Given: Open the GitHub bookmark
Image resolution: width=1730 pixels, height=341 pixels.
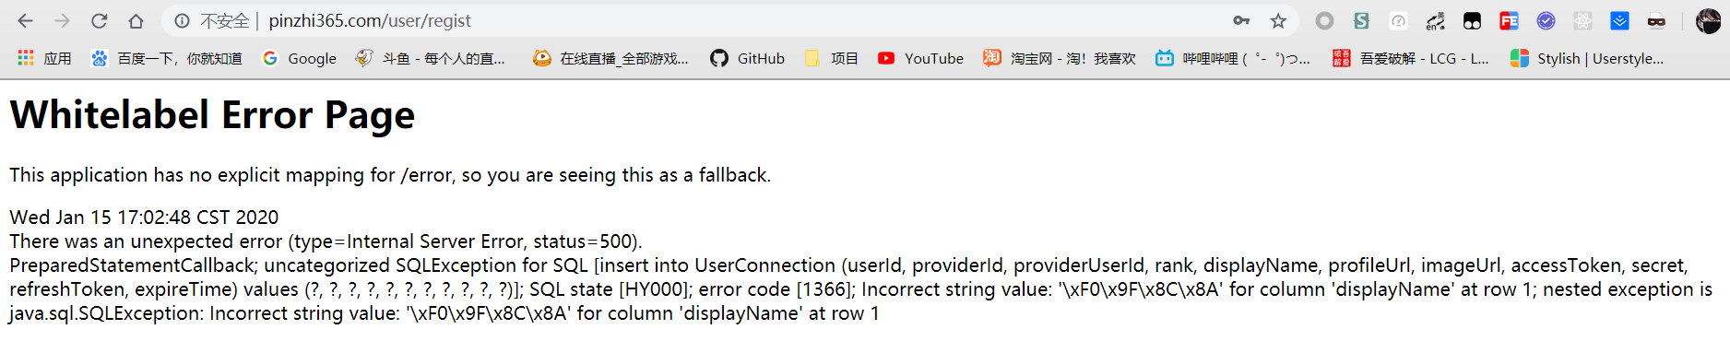Looking at the screenshot, I should [x=748, y=58].
